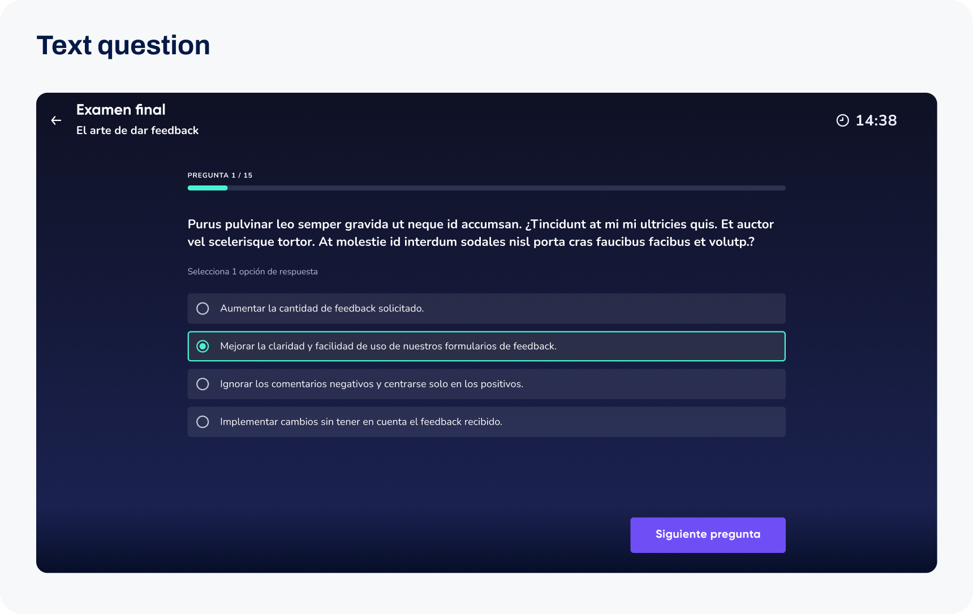973x614 pixels.
Task: Click the clock timer icon
Action: tap(842, 120)
